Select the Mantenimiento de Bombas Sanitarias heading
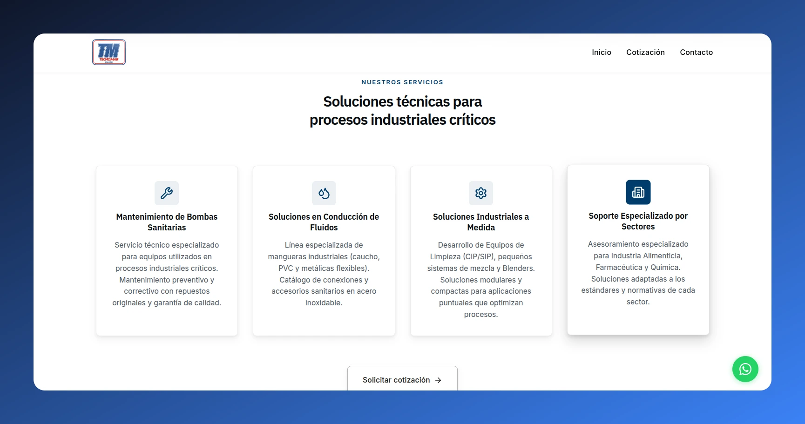 click(x=167, y=222)
